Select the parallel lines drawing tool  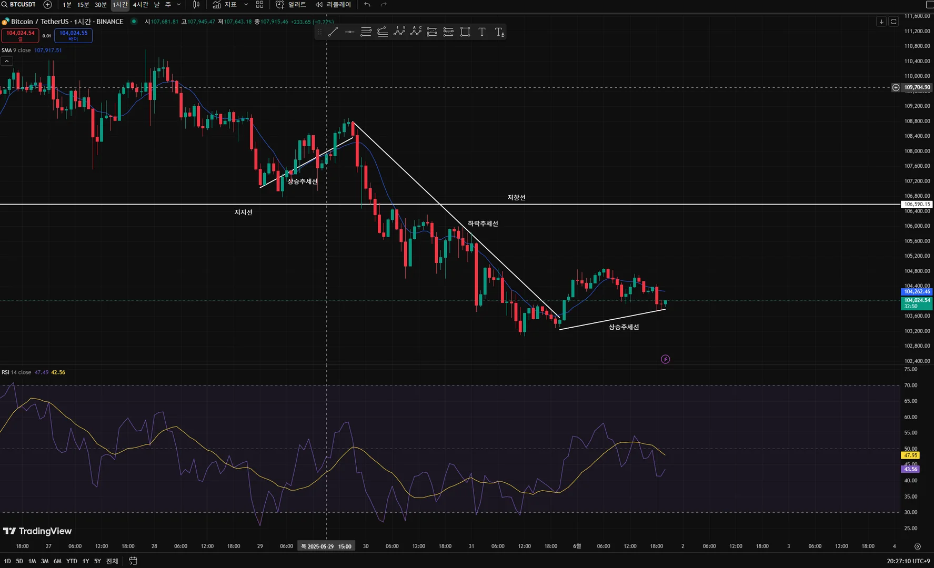[x=366, y=32]
